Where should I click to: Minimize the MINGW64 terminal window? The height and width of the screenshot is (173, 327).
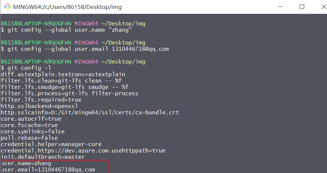(284, 7)
